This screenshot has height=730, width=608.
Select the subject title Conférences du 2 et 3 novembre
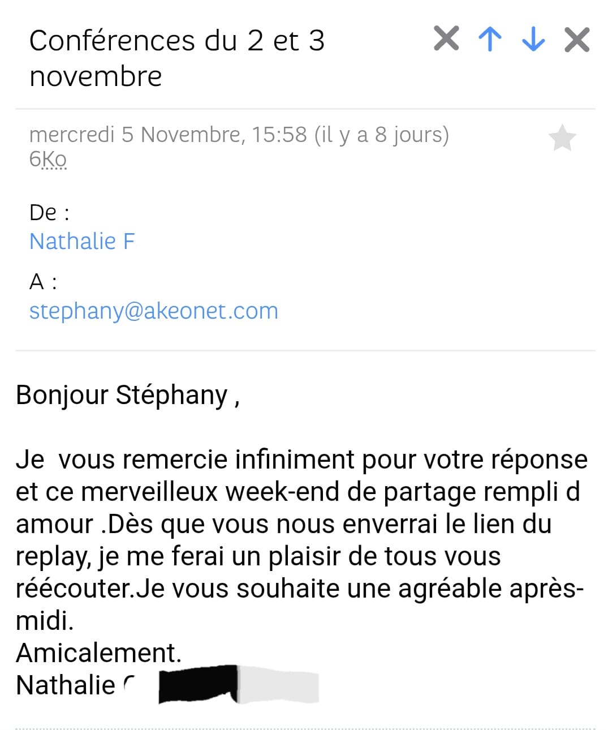[x=176, y=58]
